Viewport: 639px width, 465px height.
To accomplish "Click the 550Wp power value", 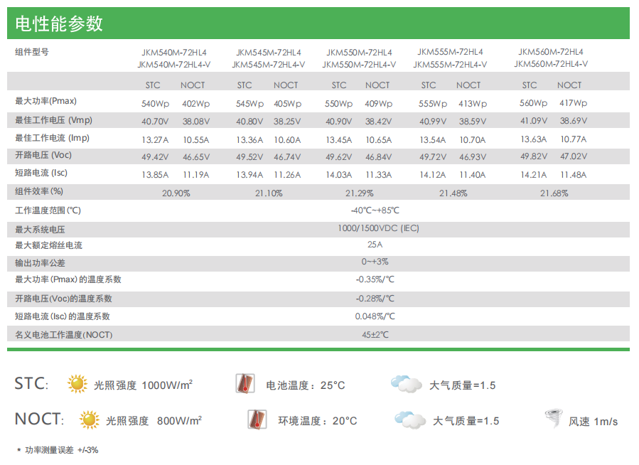I will [338, 104].
